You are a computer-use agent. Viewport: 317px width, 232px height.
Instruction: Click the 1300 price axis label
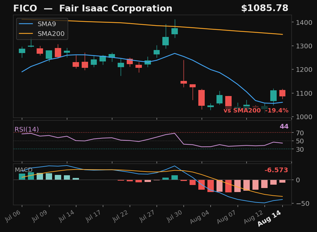pos(304,46)
